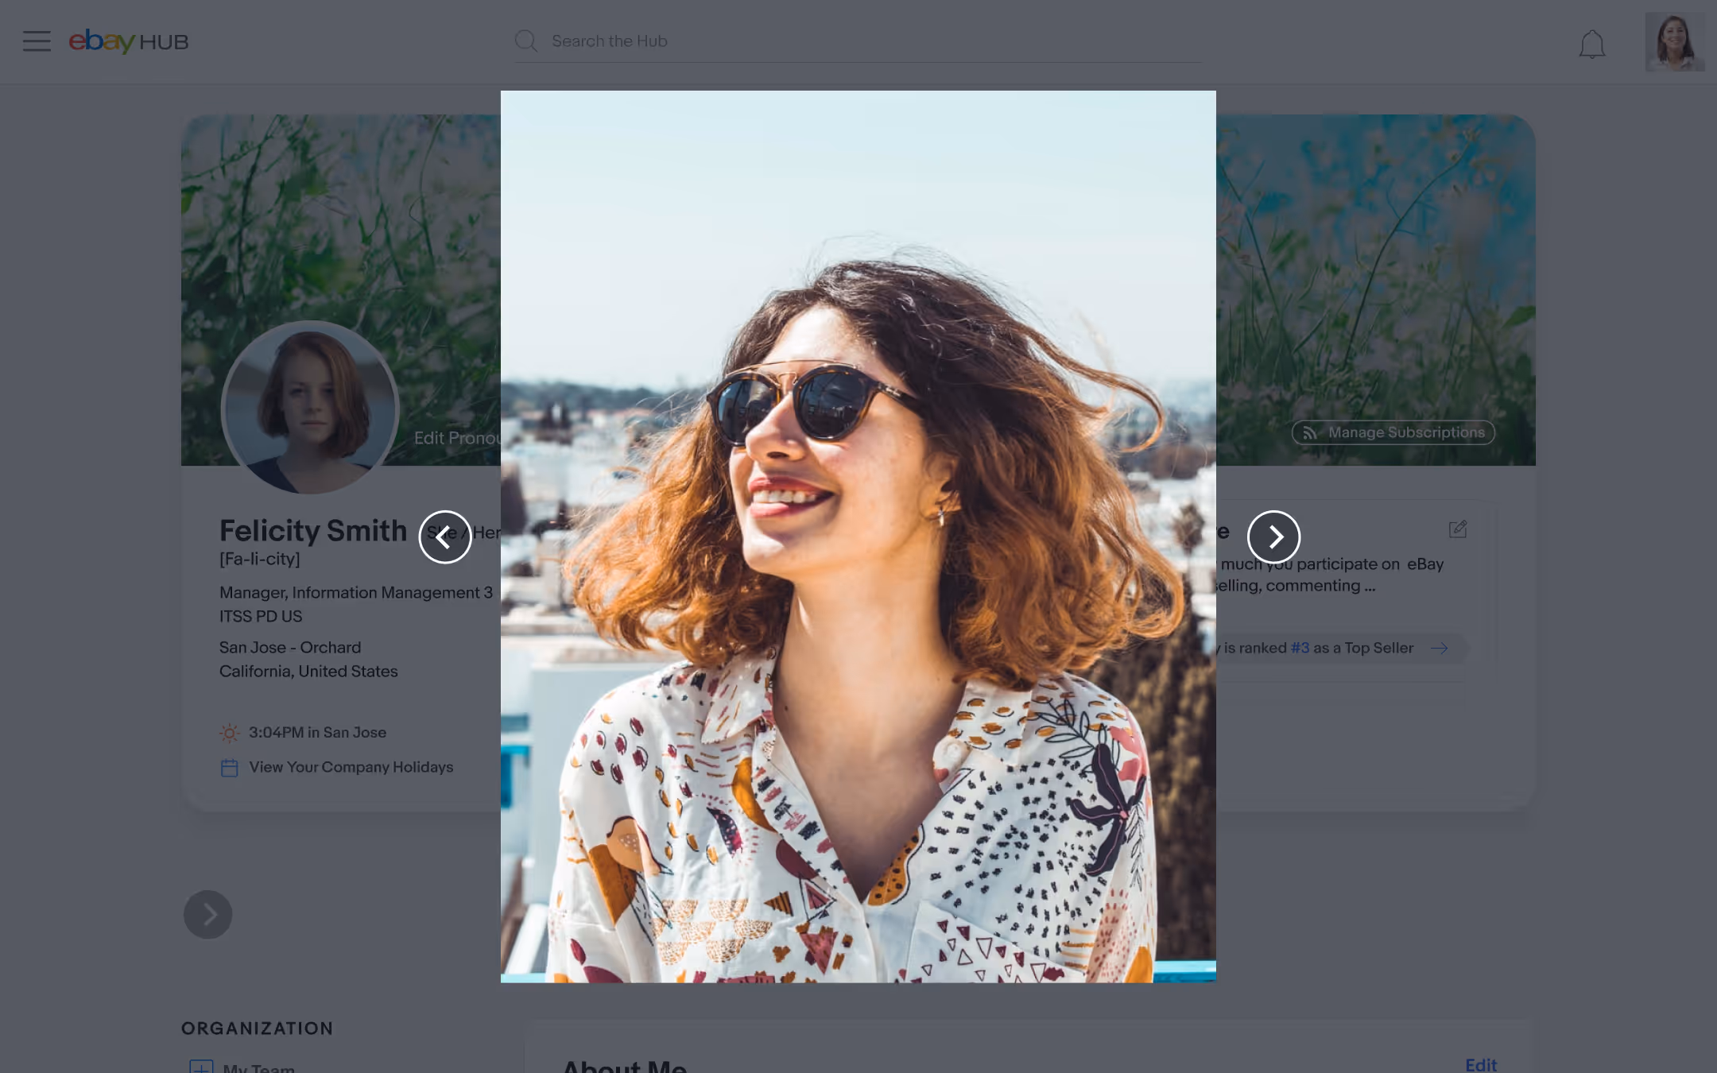The height and width of the screenshot is (1073, 1717).
Task: Click the Manage Subscriptions button
Action: click(x=1393, y=432)
